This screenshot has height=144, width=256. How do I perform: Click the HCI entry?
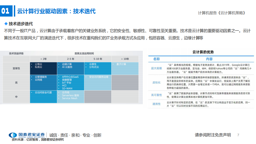(64, 85)
